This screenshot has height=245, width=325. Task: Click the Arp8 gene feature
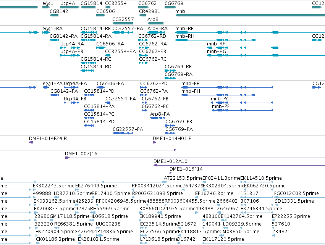coord(155,23)
